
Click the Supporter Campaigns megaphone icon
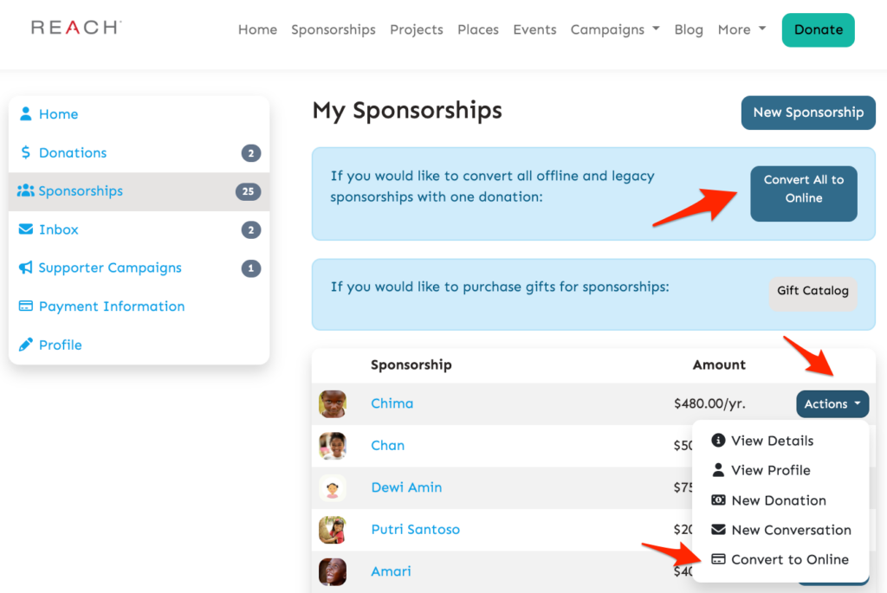tap(26, 268)
